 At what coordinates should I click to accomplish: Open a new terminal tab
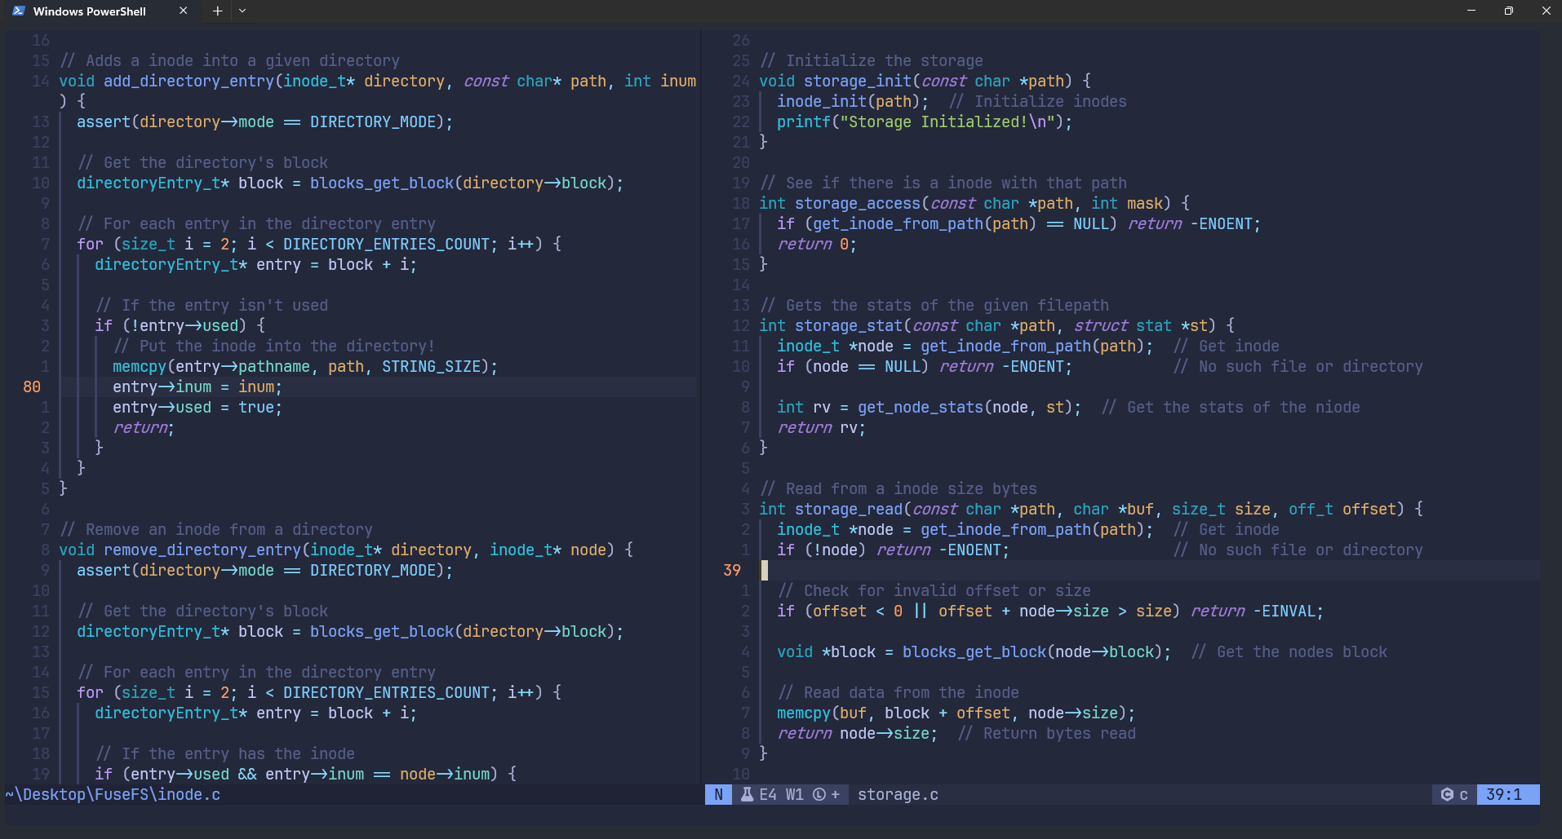coord(218,11)
